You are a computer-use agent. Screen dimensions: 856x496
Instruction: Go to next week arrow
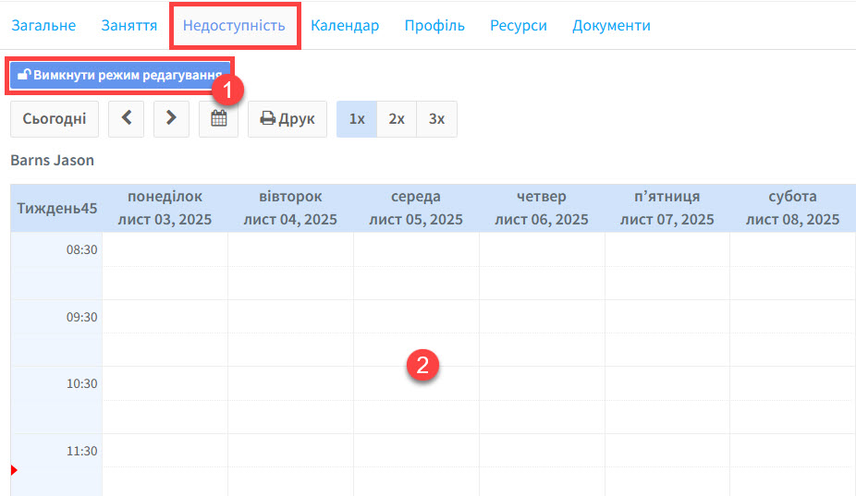(171, 119)
